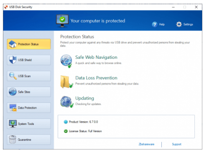The height and width of the screenshot is (152, 204).
Task: Click the 'Checking for updates.' text
Action: (x=89, y=104)
